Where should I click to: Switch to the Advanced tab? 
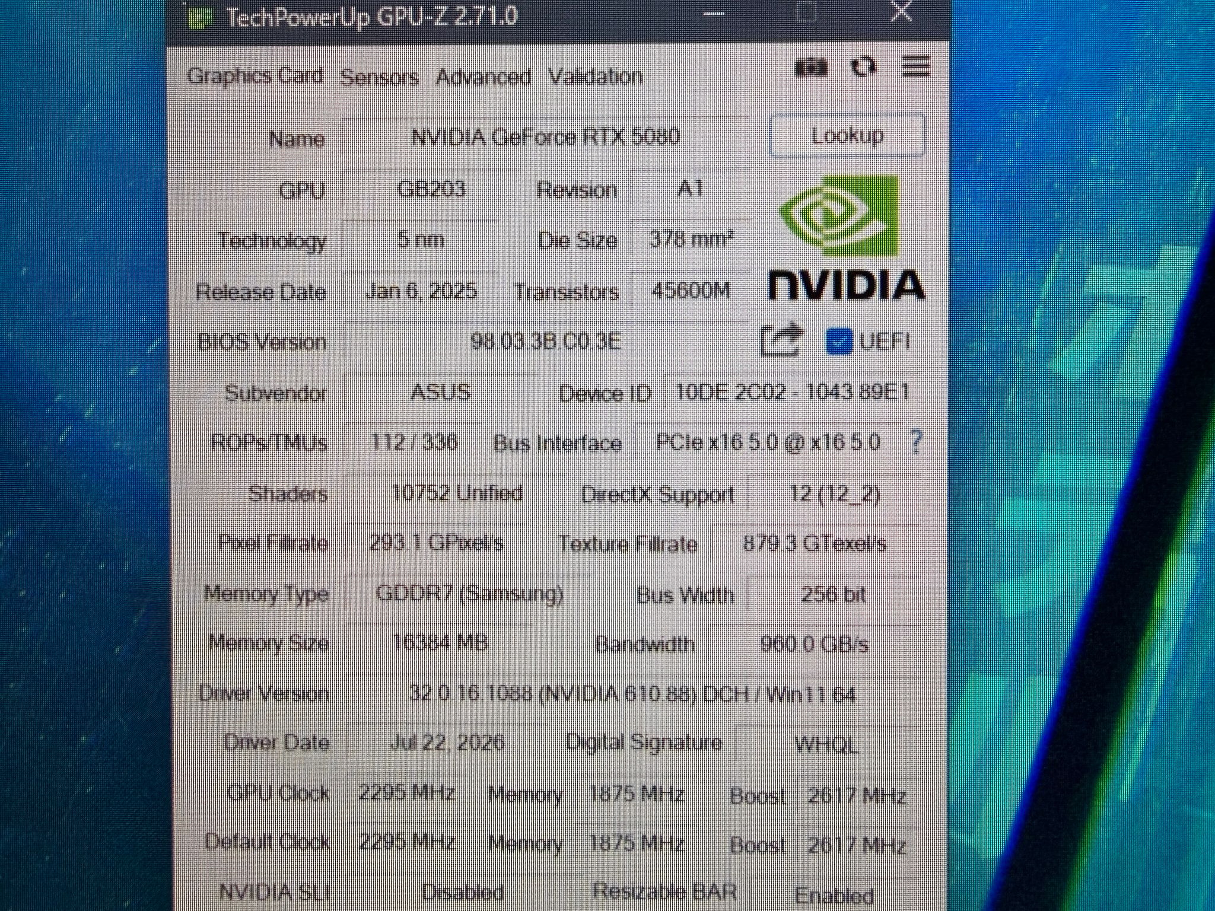(484, 77)
